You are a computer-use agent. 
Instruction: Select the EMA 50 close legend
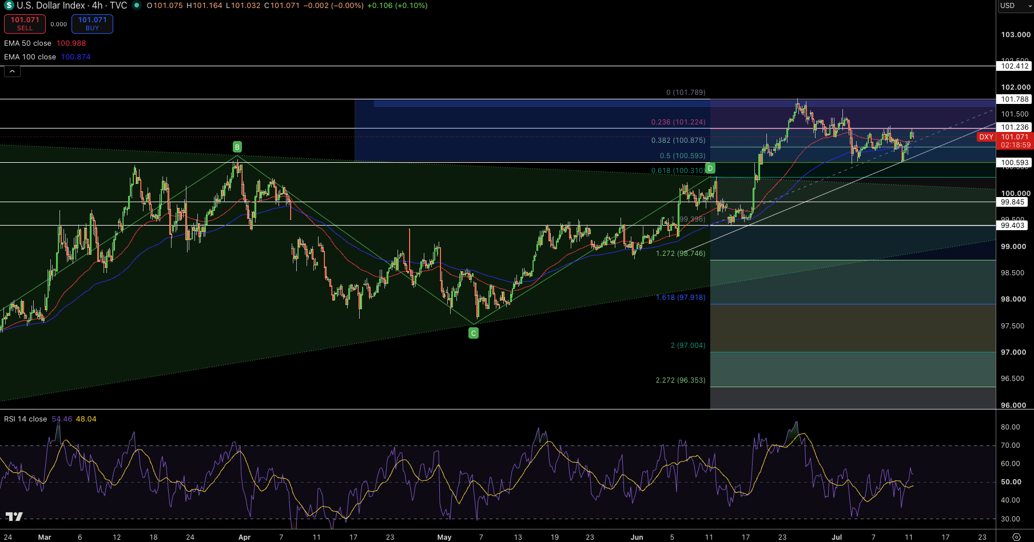point(27,43)
